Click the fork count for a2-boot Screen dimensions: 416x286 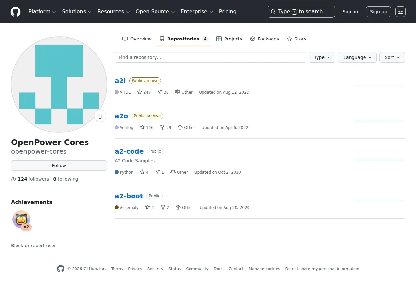(165, 208)
